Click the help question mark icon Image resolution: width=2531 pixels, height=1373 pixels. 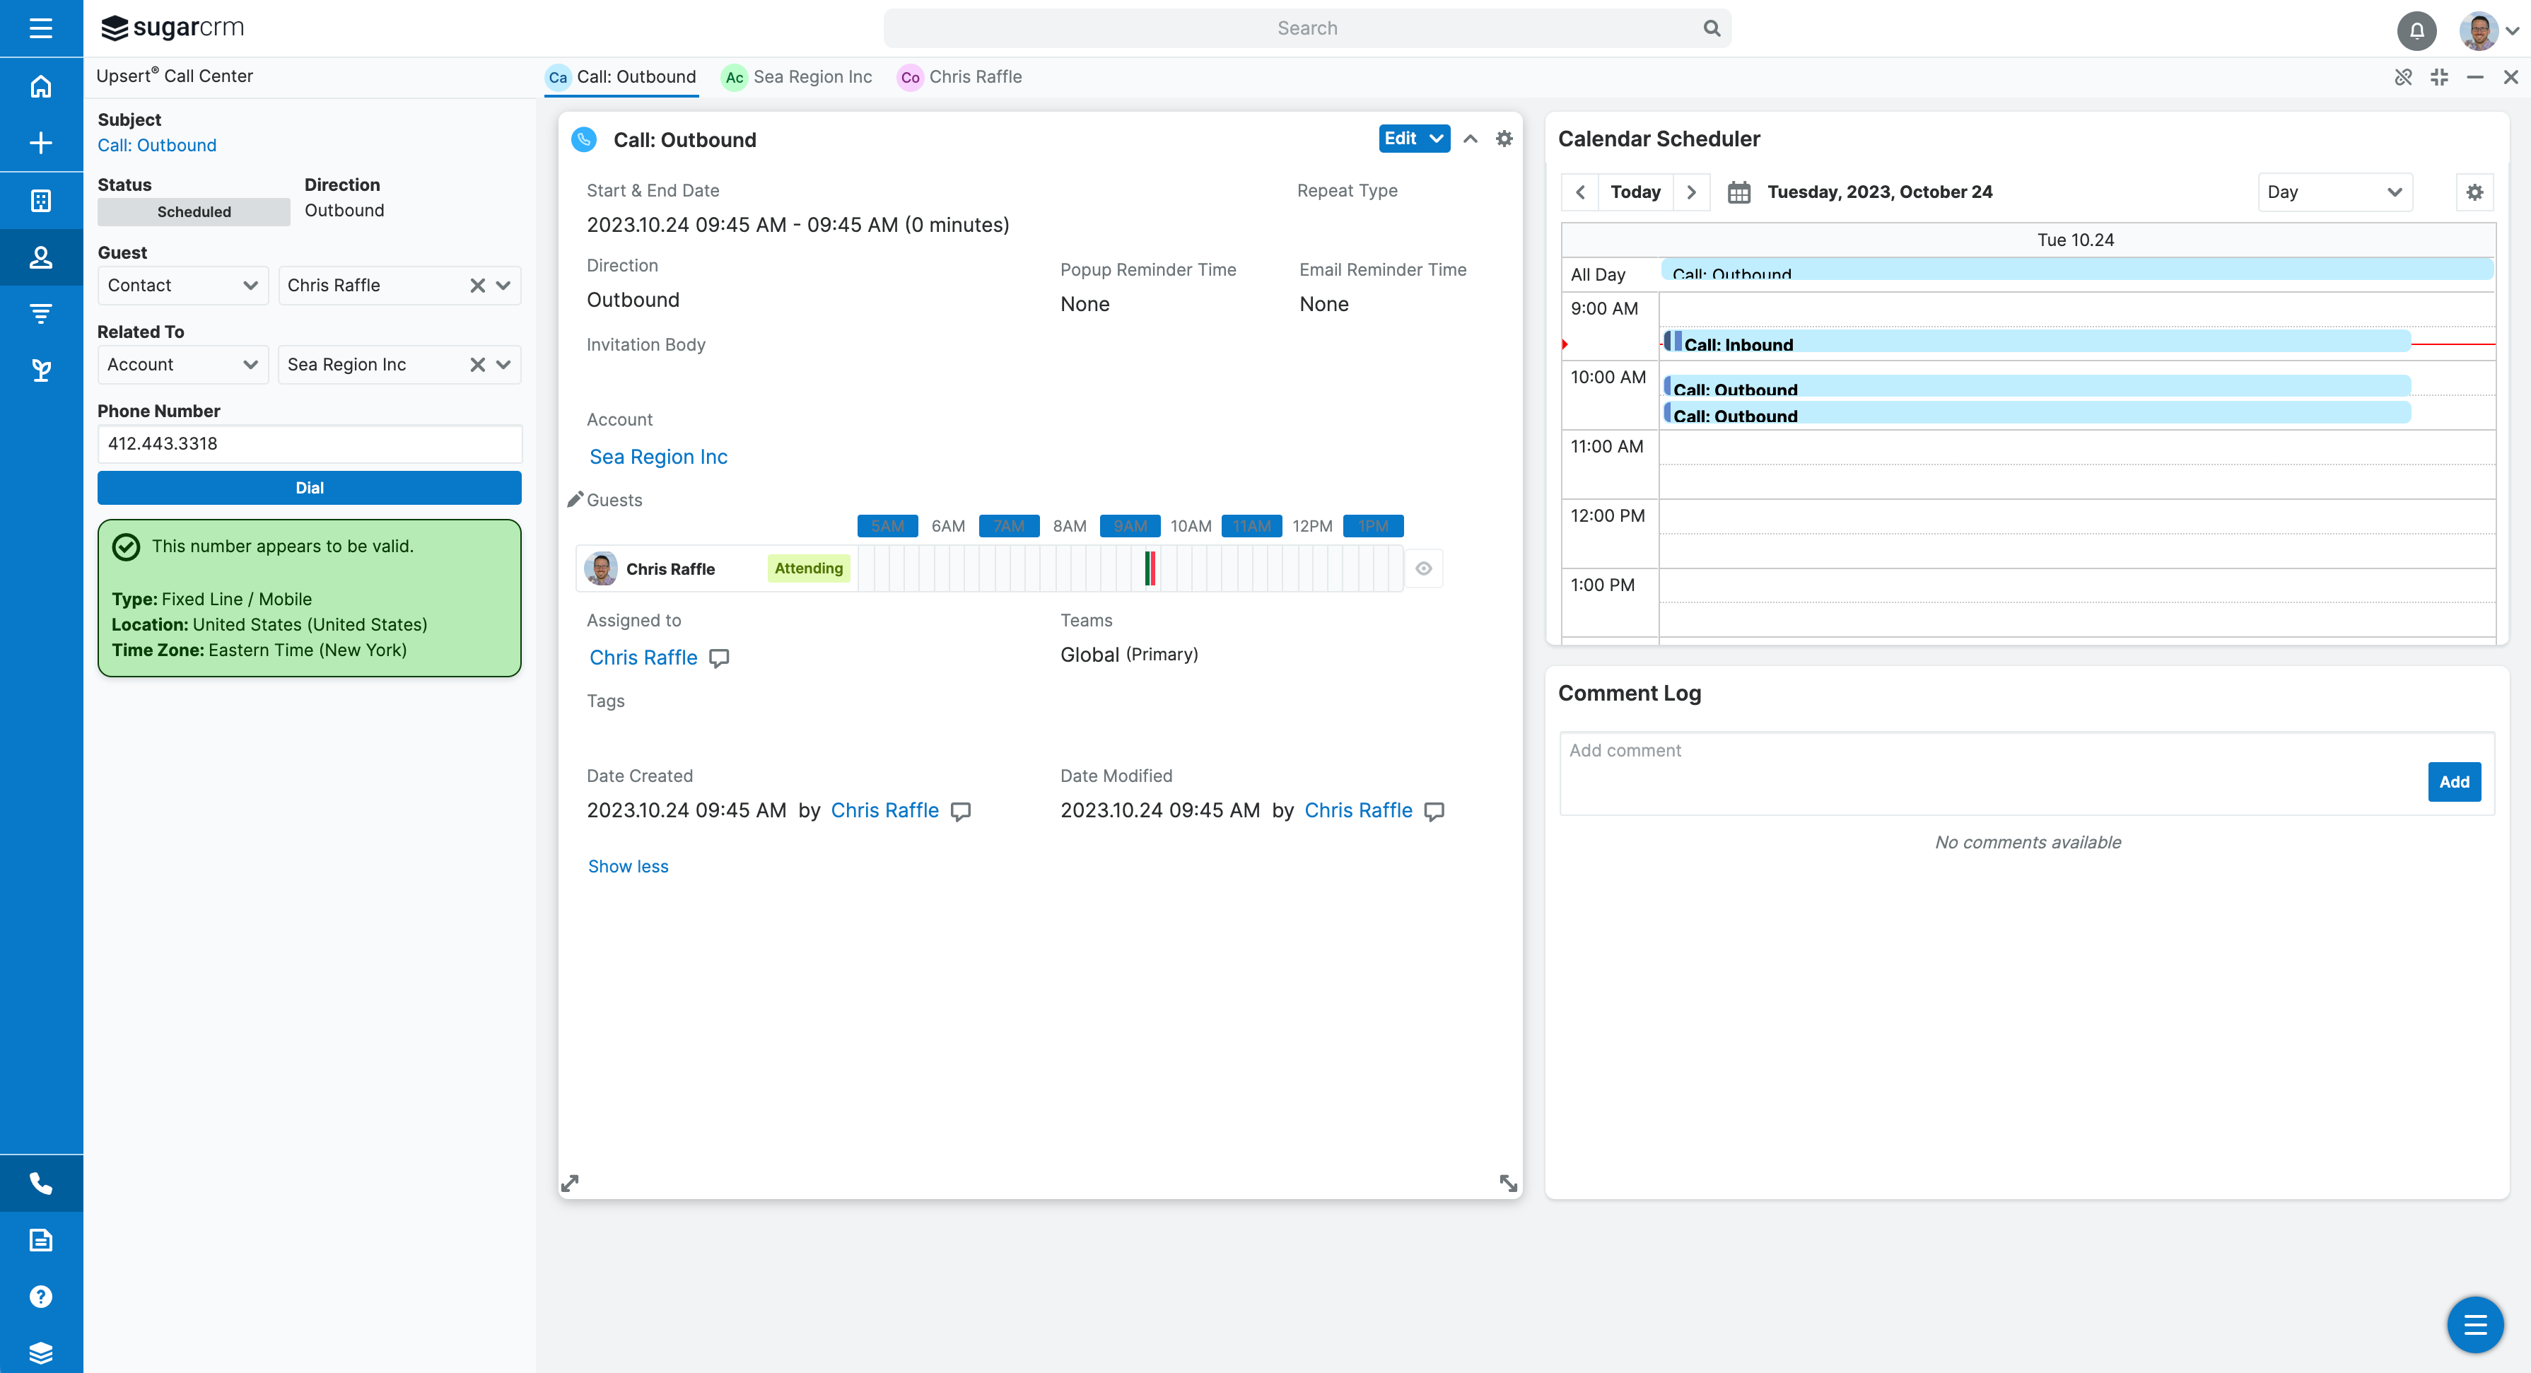pos(40,1297)
